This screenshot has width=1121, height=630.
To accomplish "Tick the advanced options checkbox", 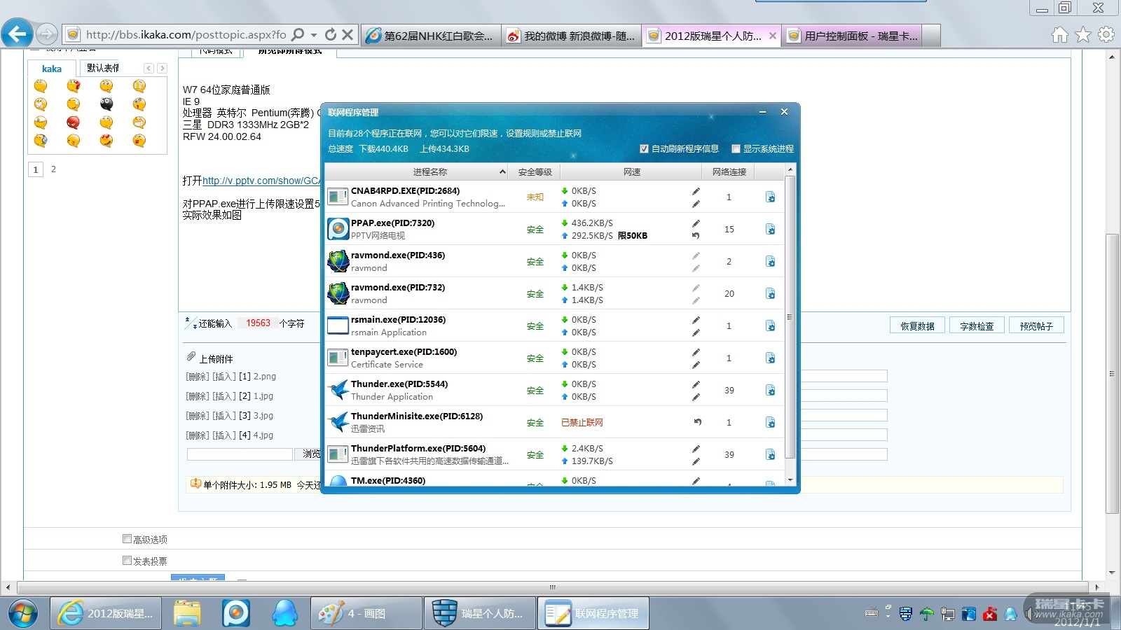I will click(127, 539).
